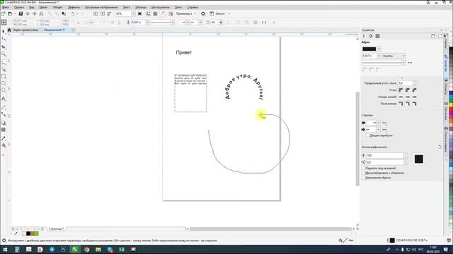Viewport: 453px width, 254px height.
Task: Click the Windows Start button
Action: pyautogui.click(x=5, y=249)
